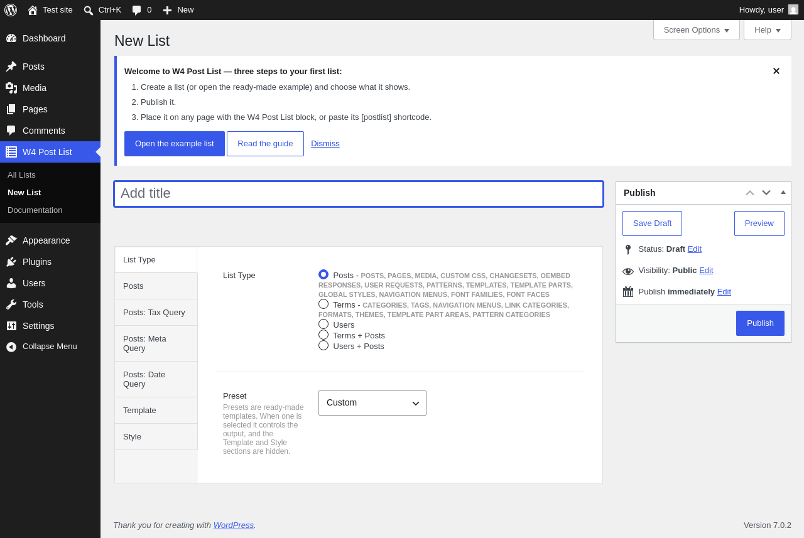This screenshot has width=804, height=538.
Task: Click the Dashboard gauge icon
Action: coord(11,38)
